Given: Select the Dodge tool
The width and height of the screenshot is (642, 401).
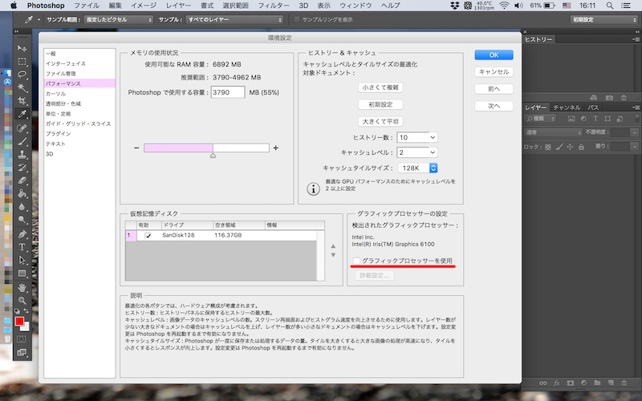Looking at the screenshot, I should (x=22, y=220).
